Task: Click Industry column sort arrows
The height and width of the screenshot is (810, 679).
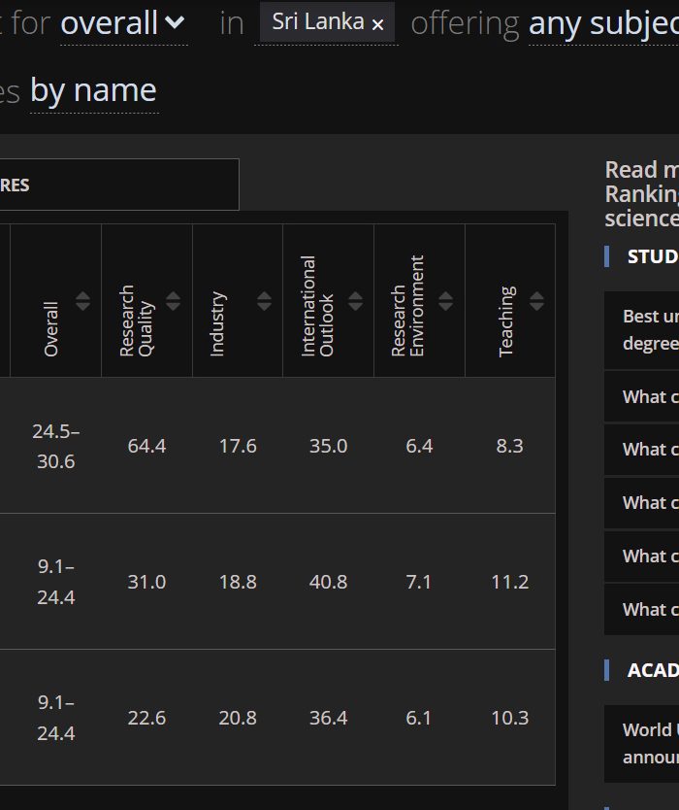Action: [264, 301]
